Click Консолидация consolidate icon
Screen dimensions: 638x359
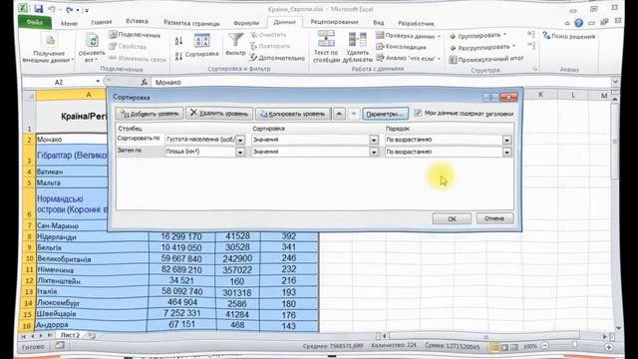pos(401,47)
